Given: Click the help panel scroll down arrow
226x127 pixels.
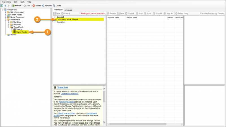Looking at the screenshot, I should click(x=104, y=122).
